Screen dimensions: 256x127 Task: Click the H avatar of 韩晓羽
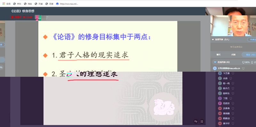[220, 118]
